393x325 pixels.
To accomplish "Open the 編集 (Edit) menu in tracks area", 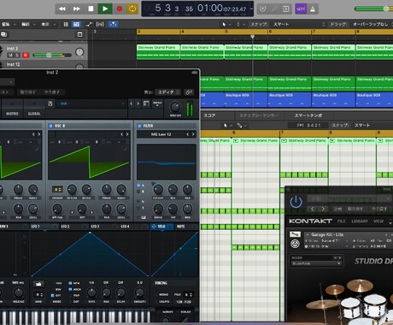I will coord(8,25).
